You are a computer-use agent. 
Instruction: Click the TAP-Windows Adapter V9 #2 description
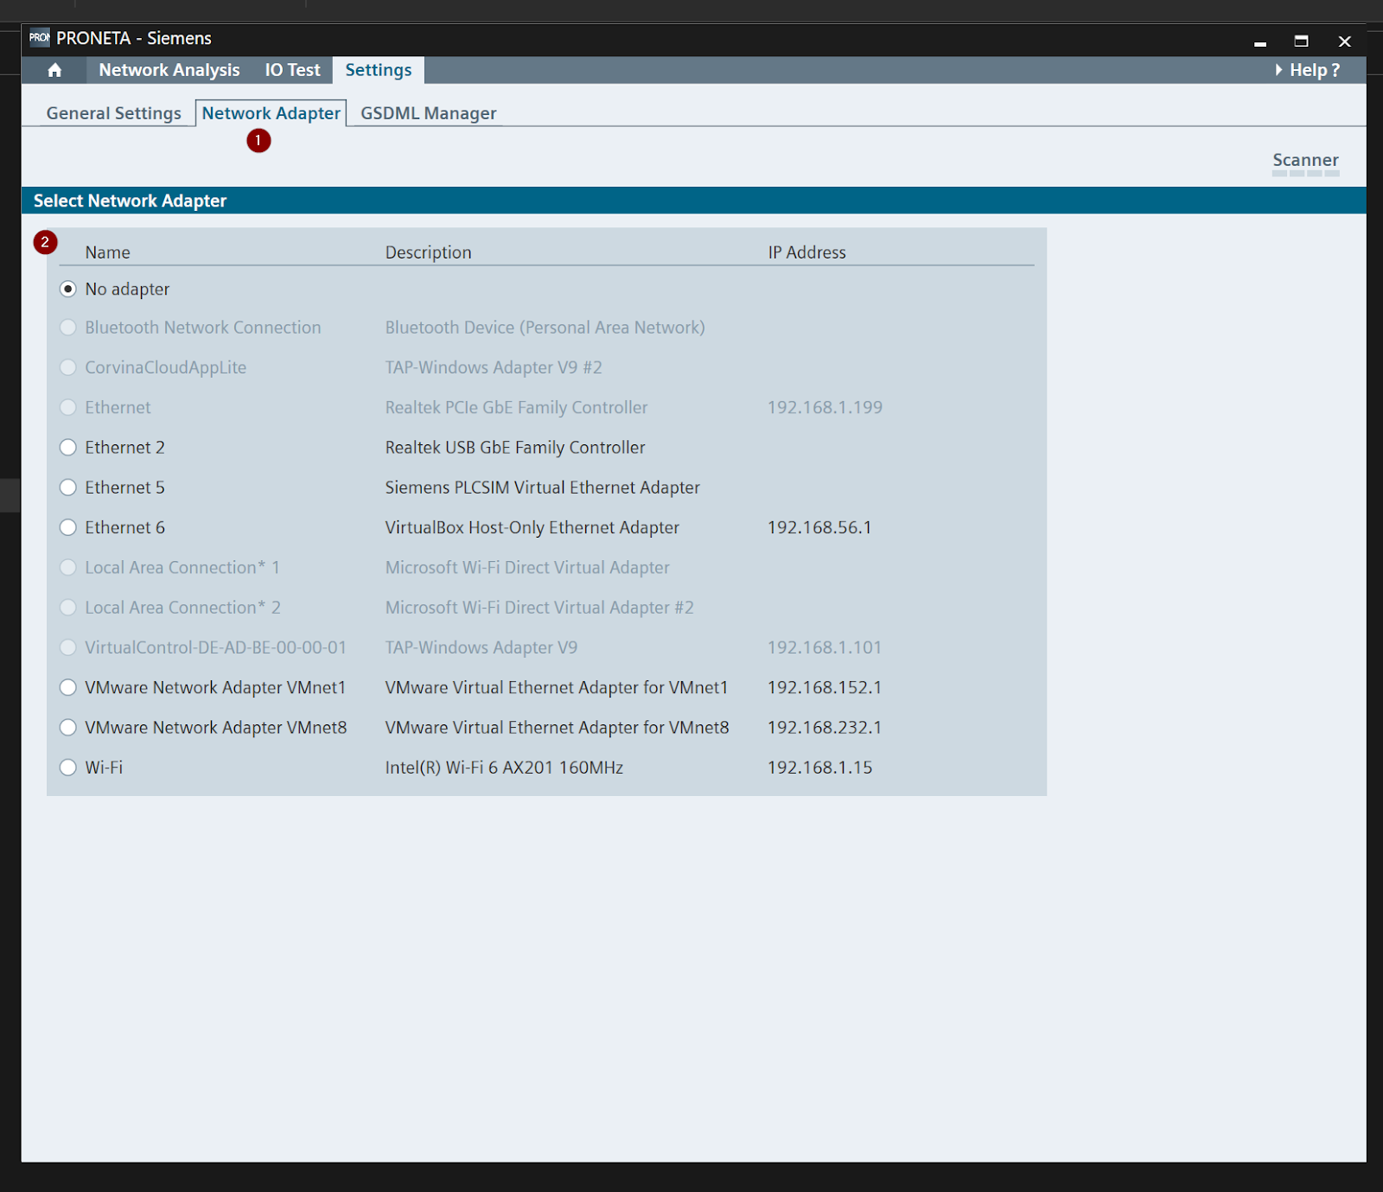[x=494, y=367]
